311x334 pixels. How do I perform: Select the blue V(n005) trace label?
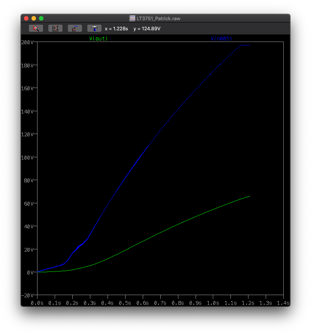pos(221,39)
